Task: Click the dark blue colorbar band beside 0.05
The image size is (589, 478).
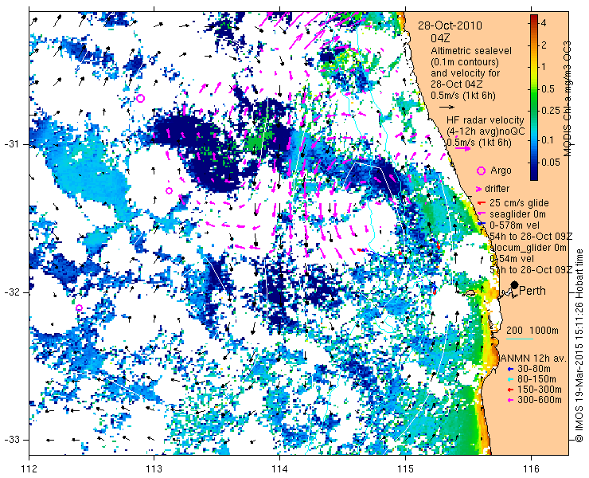Action: pyautogui.click(x=534, y=162)
